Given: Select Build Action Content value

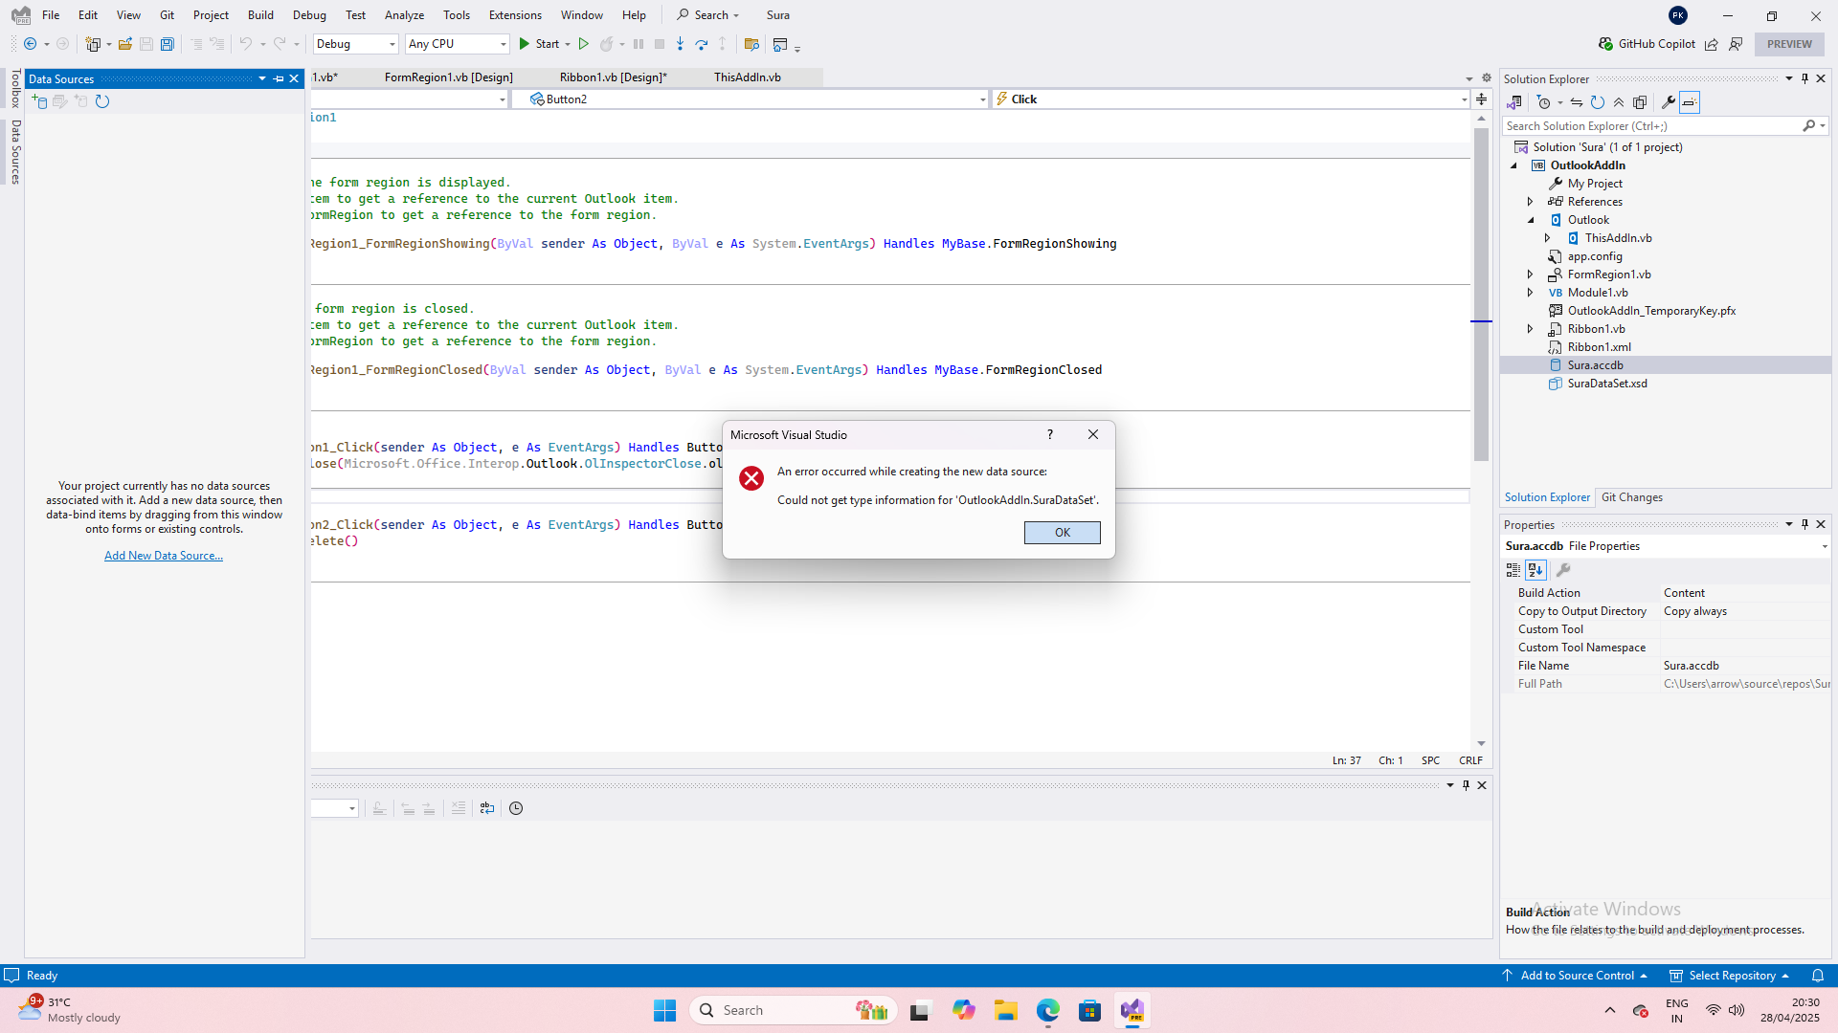Looking at the screenshot, I should point(1745,593).
